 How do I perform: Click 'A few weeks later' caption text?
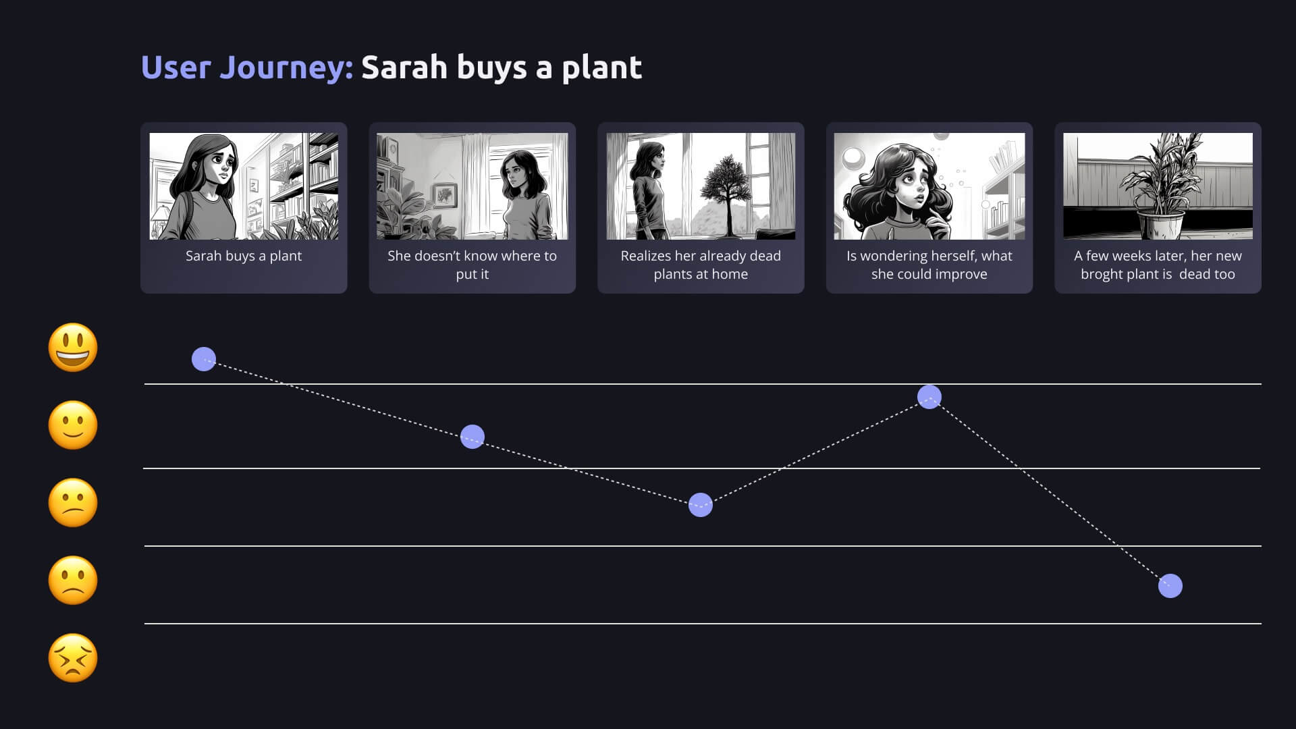coord(1158,265)
